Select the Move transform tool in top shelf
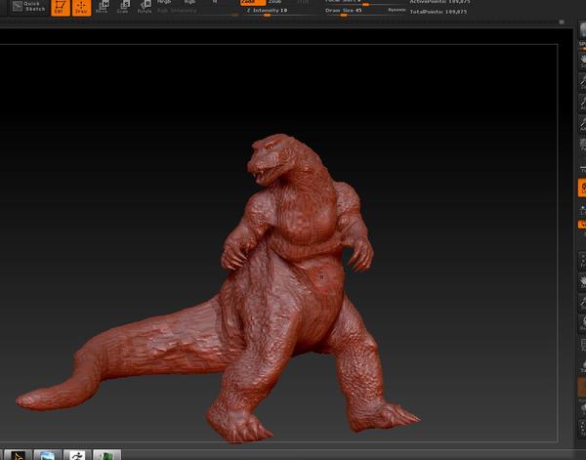Image resolution: width=586 pixels, height=460 pixels. [102, 7]
